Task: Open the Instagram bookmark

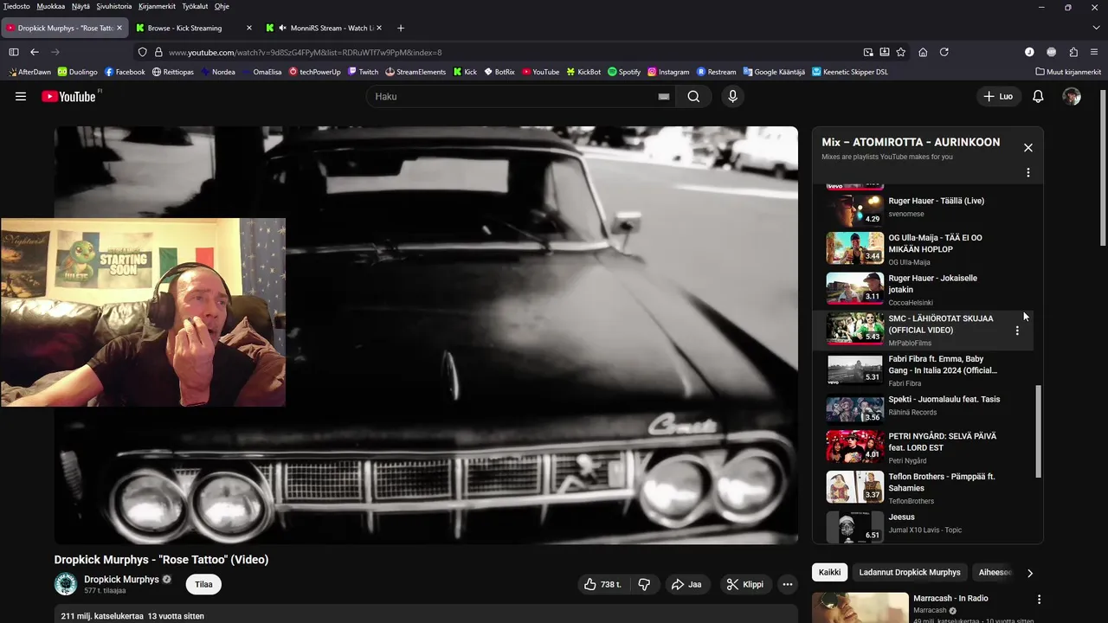Action: click(668, 72)
